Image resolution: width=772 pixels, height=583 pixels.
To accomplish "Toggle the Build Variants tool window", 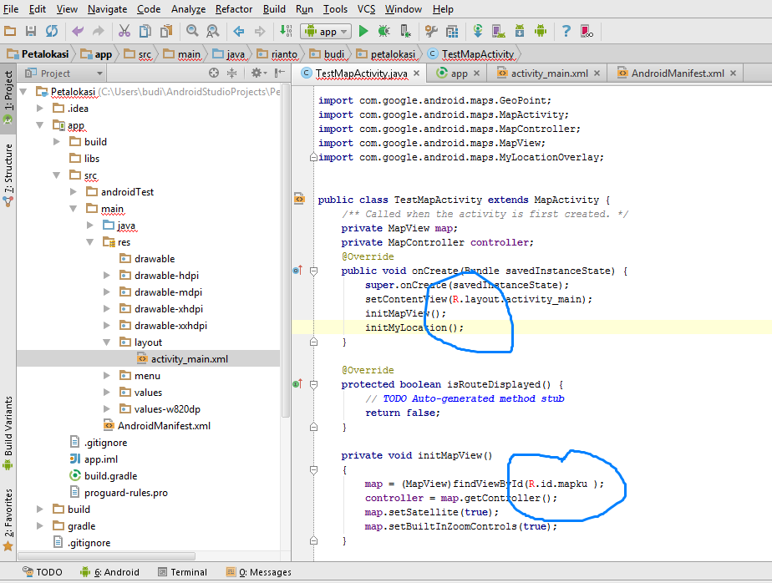I will click(8, 433).
